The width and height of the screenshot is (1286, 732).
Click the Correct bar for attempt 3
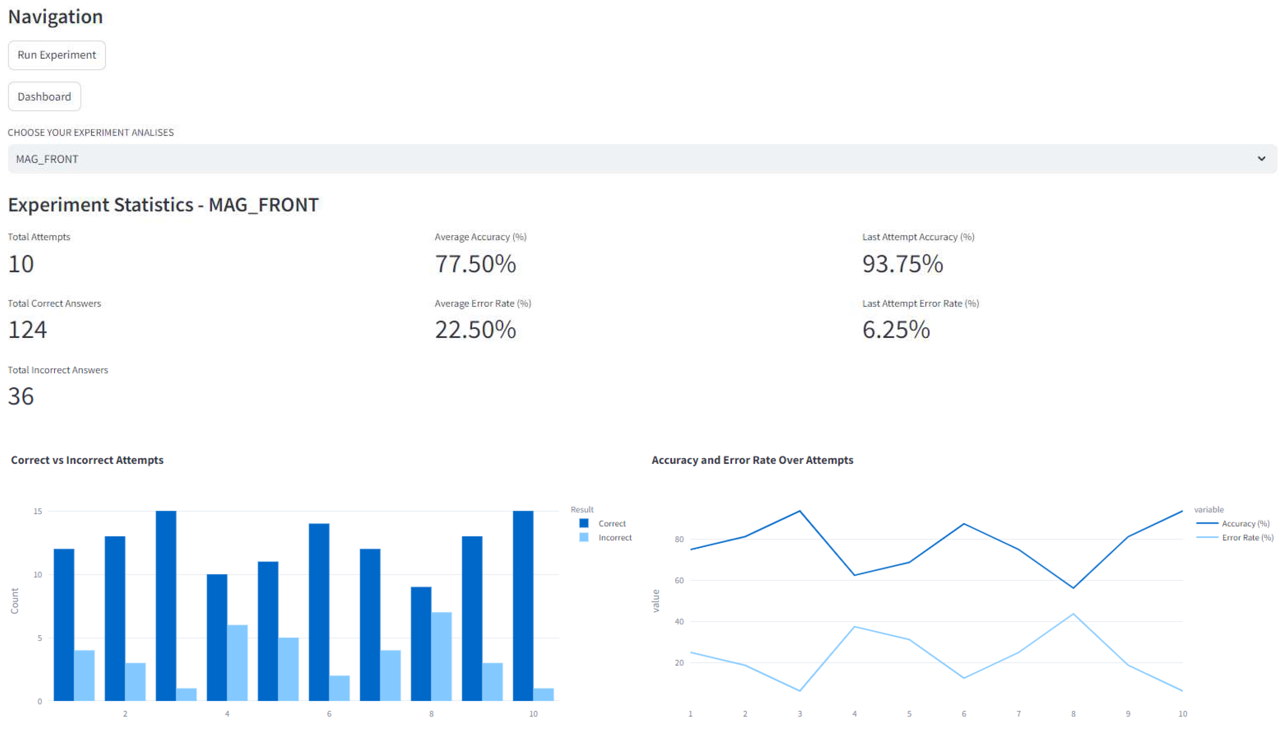point(166,606)
